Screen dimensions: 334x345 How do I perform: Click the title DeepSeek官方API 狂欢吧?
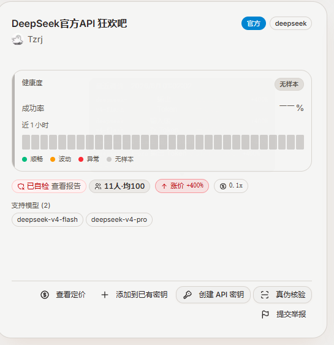pyautogui.click(x=69, y=23)
